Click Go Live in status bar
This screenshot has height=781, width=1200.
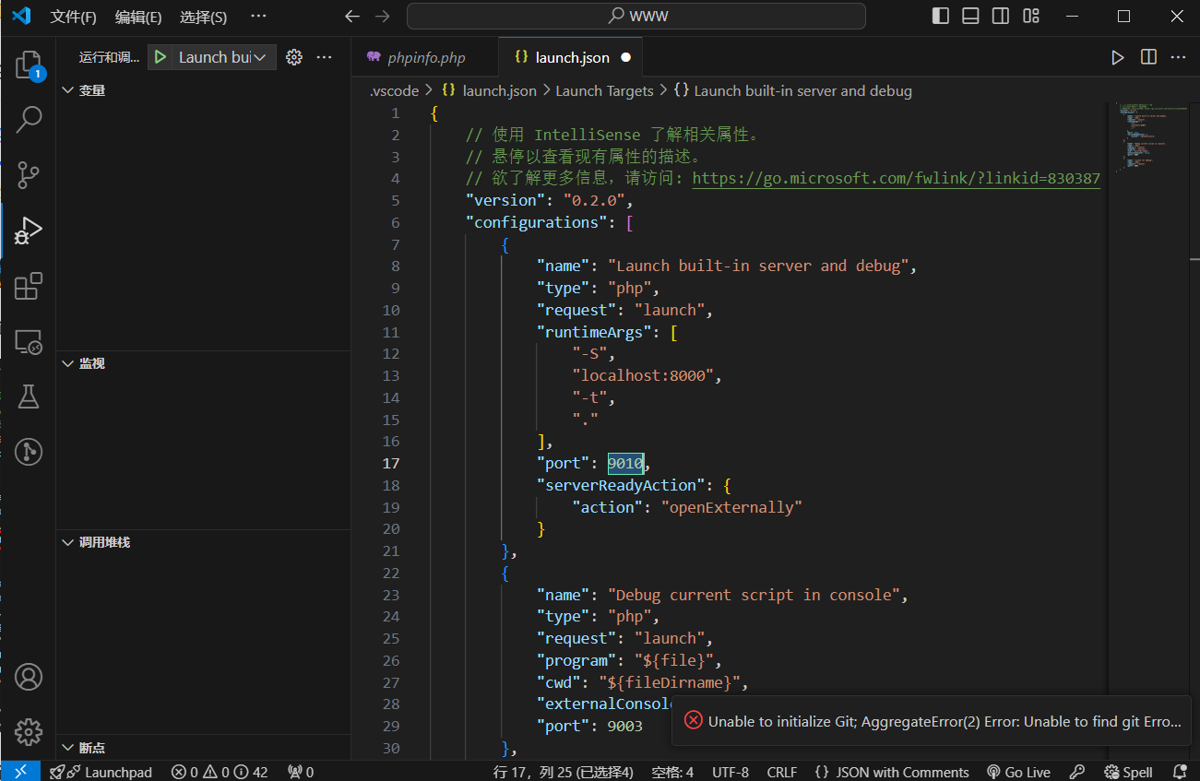(x=1018, y=772)
